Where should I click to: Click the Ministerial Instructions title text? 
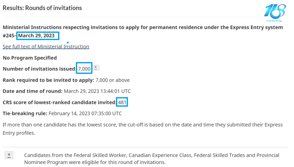143,27
